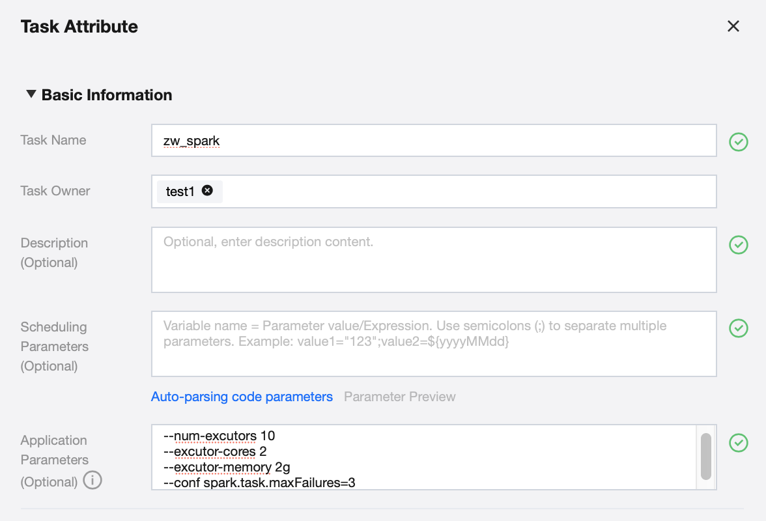Screen dimensions: 766x521
Task: Focus the Task Owner input box
Action: pyautogui.click(x=469, y=191)
